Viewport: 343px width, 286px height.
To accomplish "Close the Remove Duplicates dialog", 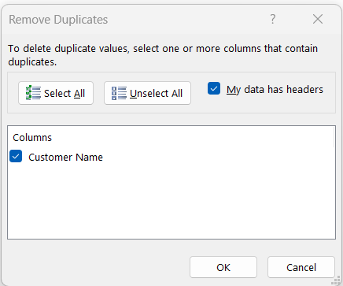I will coord(318,19).
